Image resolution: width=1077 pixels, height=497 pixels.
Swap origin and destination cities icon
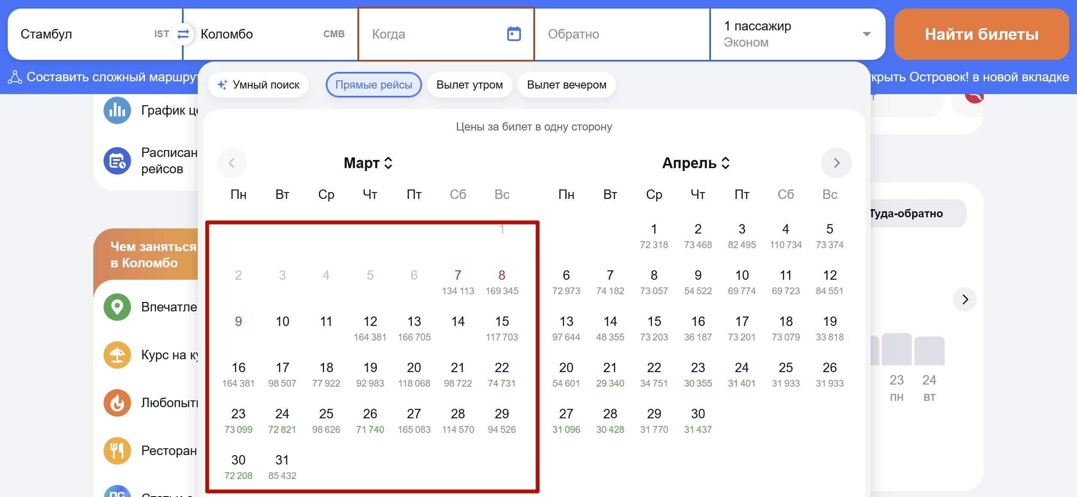click(x=183, y=34)
